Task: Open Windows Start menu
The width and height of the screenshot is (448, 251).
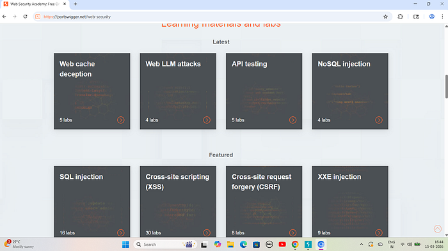Action: click(125, 245)
